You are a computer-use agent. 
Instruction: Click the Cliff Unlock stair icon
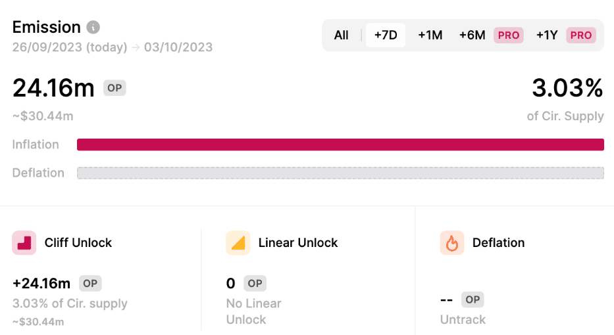(24, 242)
